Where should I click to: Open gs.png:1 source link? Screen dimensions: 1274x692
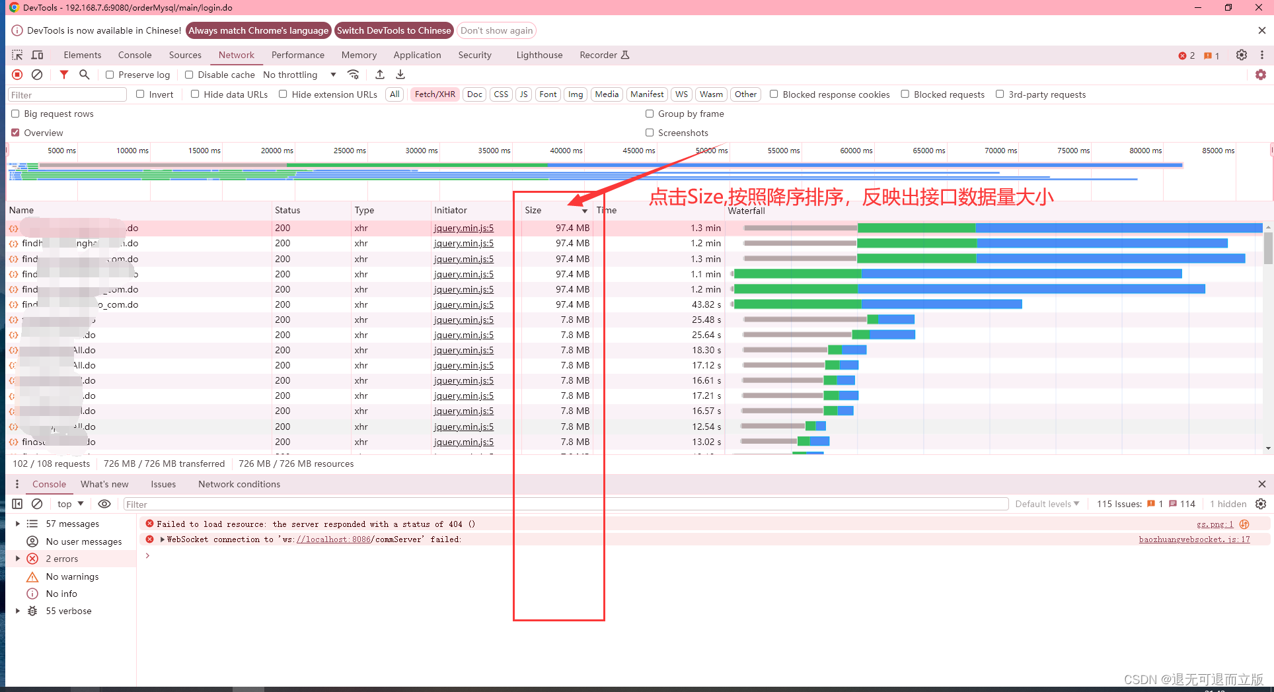point(1215,524)
